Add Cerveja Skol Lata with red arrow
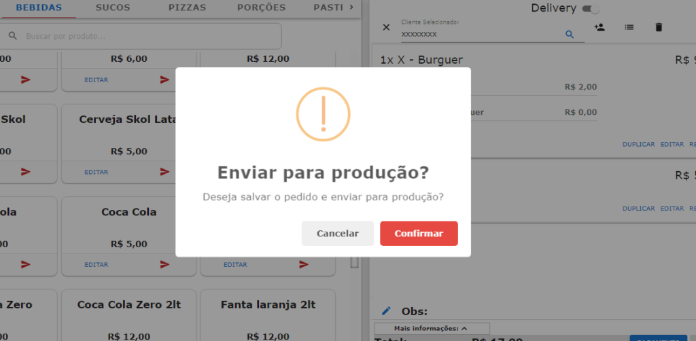Image resolution: width=696 pixels, height=341 pixels. click(164, 172)
